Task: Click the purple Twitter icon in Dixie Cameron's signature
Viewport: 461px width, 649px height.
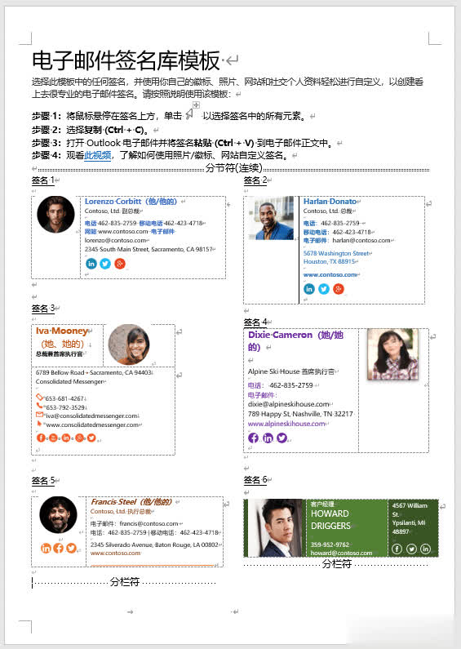Action: click(282, 438)
